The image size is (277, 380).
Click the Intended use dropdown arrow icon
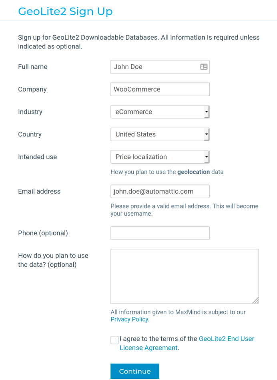[x=207, y=156]
